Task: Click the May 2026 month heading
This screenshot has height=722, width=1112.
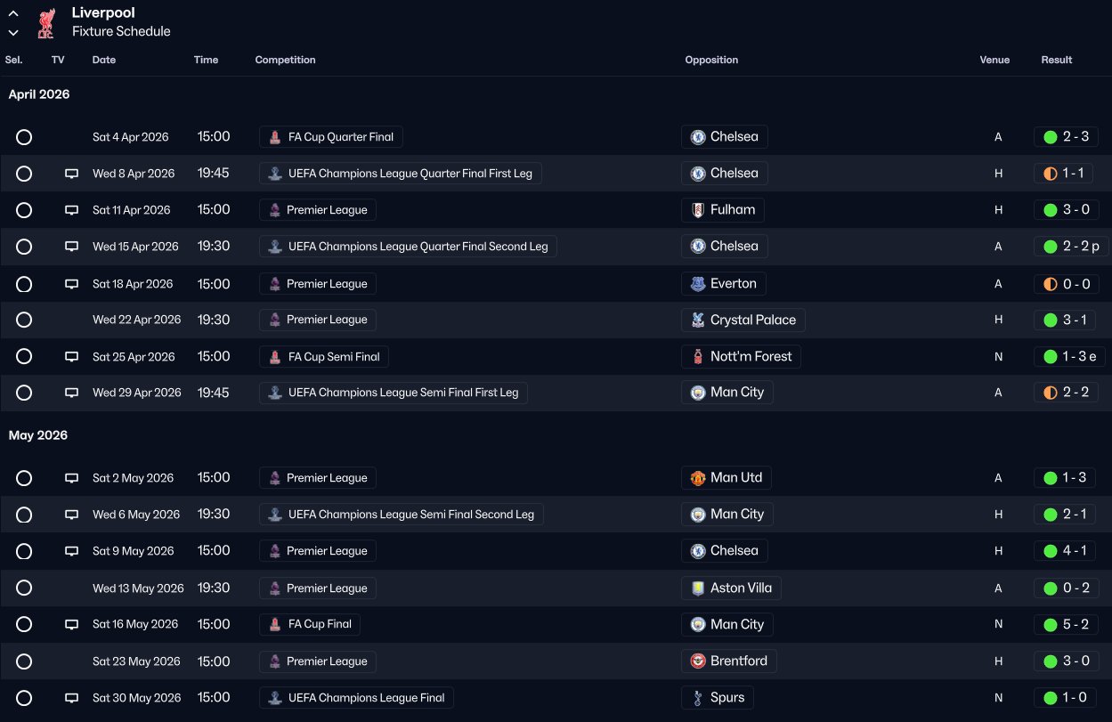Action: point(38,435)
